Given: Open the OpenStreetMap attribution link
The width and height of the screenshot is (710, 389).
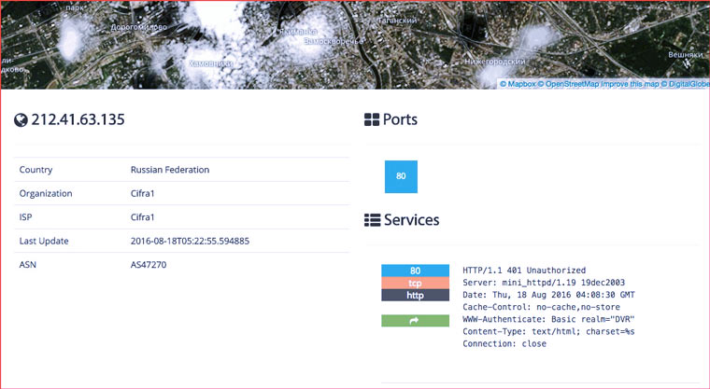Looking at the screenshot, I should [x=568, y=84].
